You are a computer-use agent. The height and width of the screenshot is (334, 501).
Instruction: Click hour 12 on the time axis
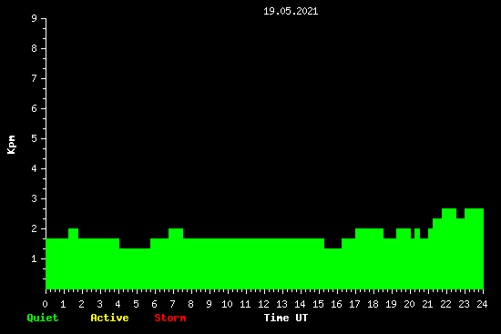click(x=263, y=304)
